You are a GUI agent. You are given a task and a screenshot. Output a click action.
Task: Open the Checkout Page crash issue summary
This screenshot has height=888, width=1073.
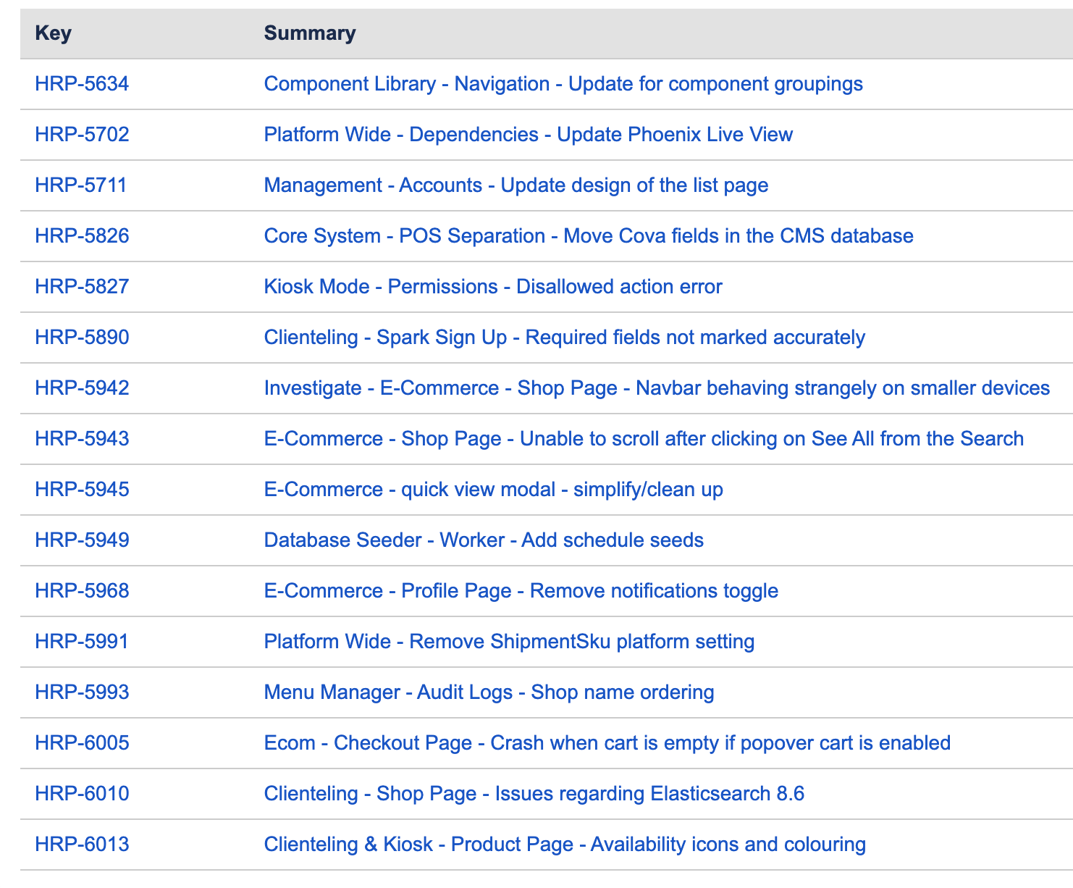tap(607, 743)
